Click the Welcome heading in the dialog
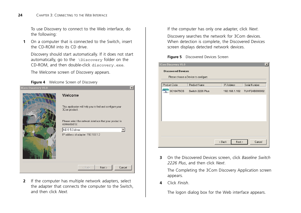301x213 pixels. (x=70, y=95)
